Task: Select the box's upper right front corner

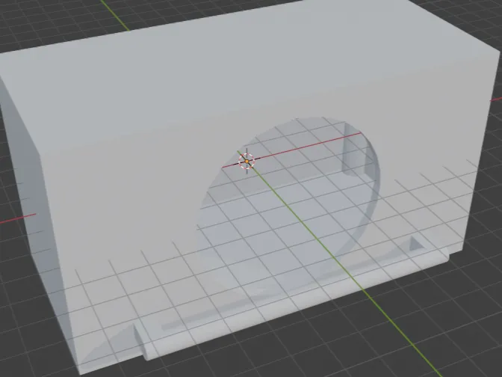Action: pos(500,52)
